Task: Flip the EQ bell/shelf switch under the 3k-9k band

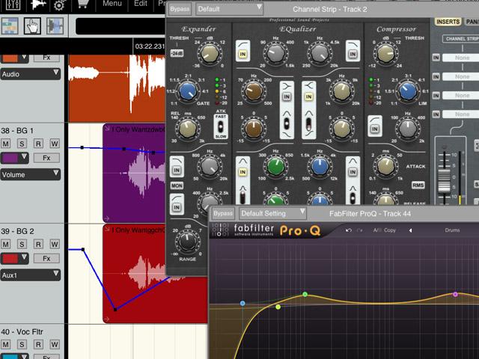Action: (309, 123)
